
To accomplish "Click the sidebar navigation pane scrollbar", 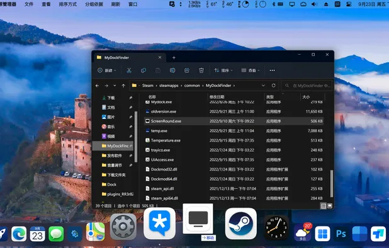I will pyautogui.click(x=136, y=137).
